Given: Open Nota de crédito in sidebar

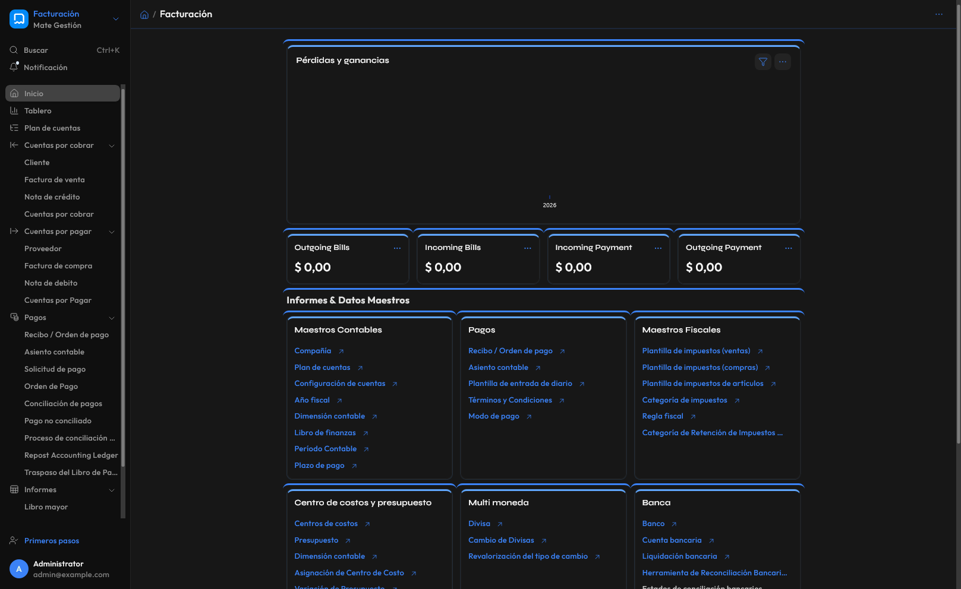Looking at the screenshot, I should [x=52, y=197].
